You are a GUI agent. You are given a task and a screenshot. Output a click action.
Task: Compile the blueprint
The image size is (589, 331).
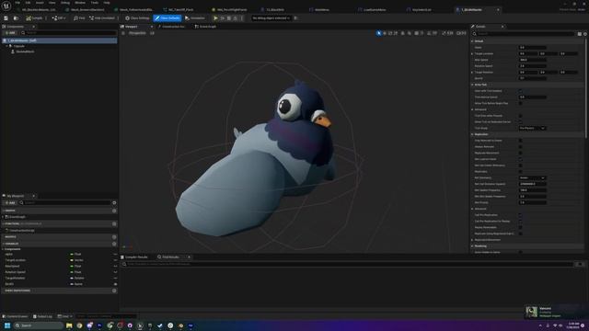[x=35, y=18]
